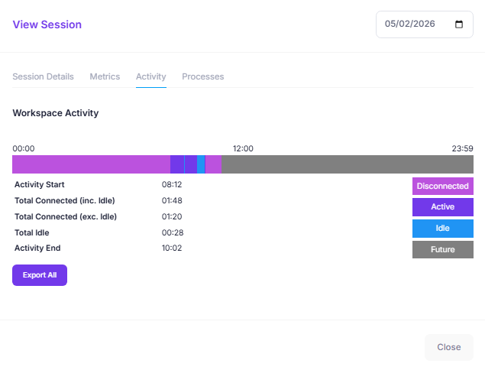
Task: Click the Workspace Activity heading
Action: 56,113
